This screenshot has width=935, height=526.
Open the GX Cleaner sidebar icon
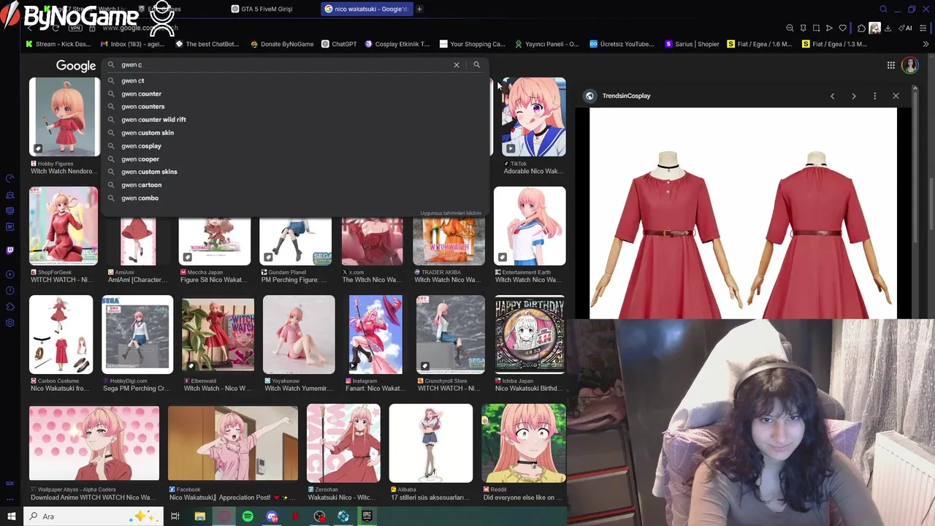[x=9, y=195]
